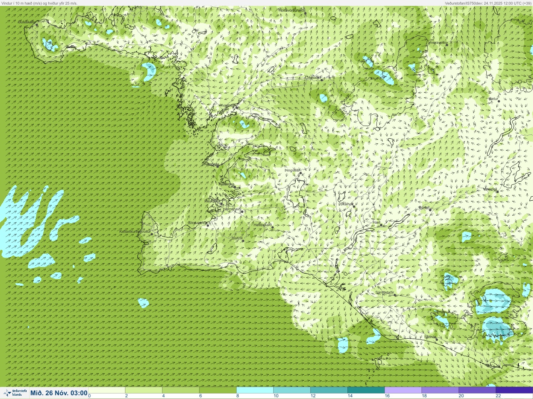Click the 'Gufuskálar' map label
The height and width of the screenshot is (399, 533).
pos(26,22)
